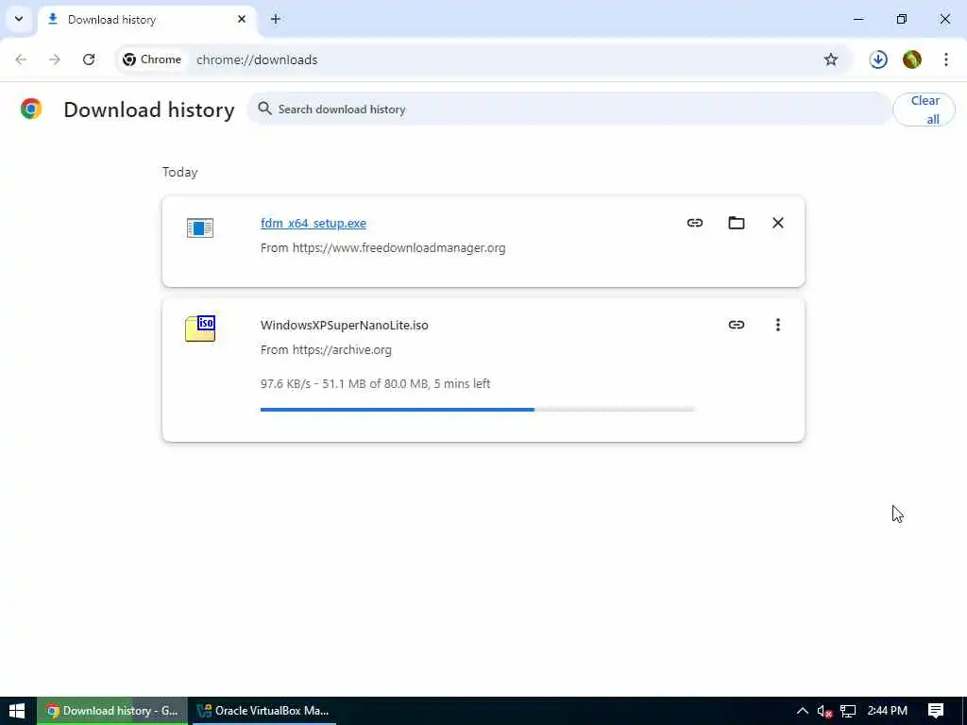967x725 pixels.
Task: Open more actions for WindowsXPSuperNanoLite.iso
Action: 778,325
